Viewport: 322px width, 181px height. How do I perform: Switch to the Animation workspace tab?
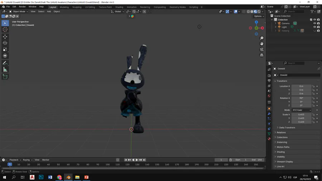132,7
